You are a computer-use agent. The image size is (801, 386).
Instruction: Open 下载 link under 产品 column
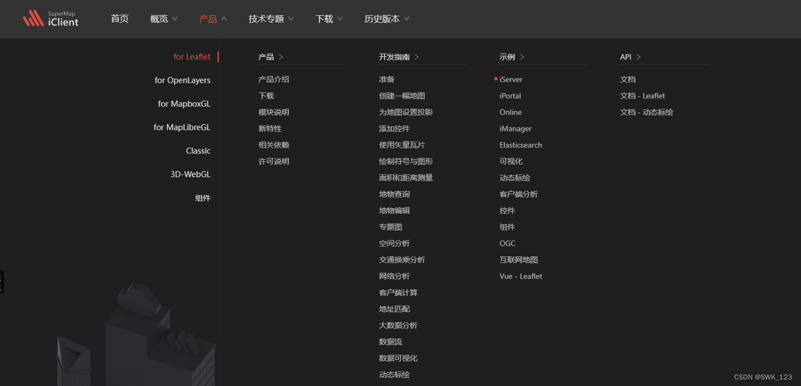tap(266, 96)
